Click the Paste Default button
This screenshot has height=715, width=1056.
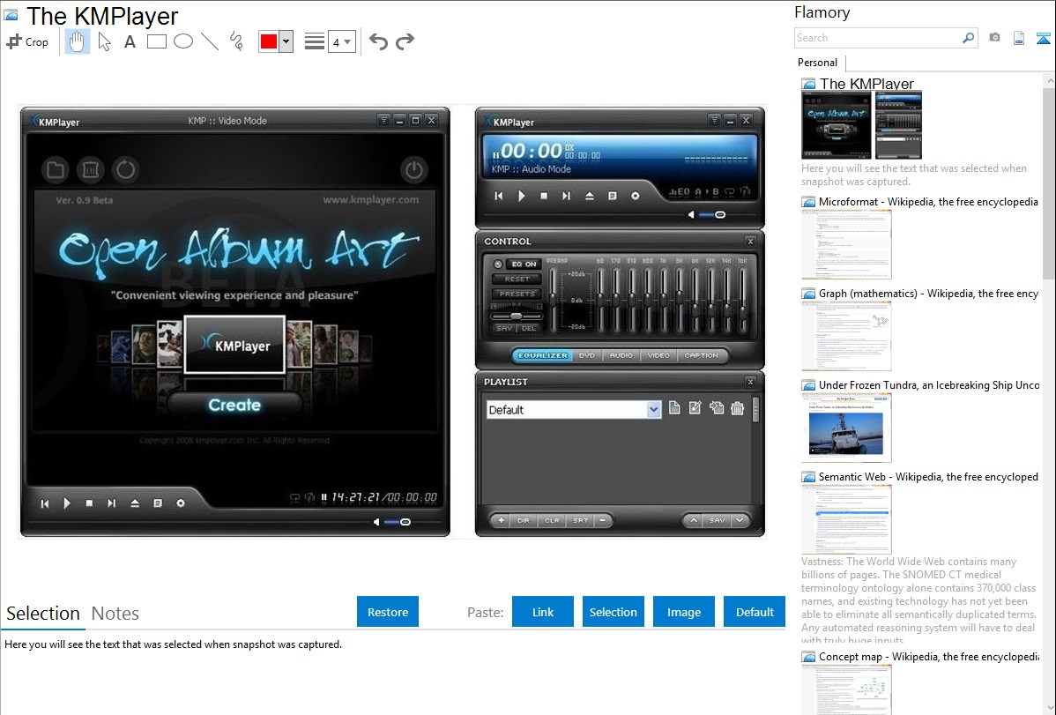[755, 612]
